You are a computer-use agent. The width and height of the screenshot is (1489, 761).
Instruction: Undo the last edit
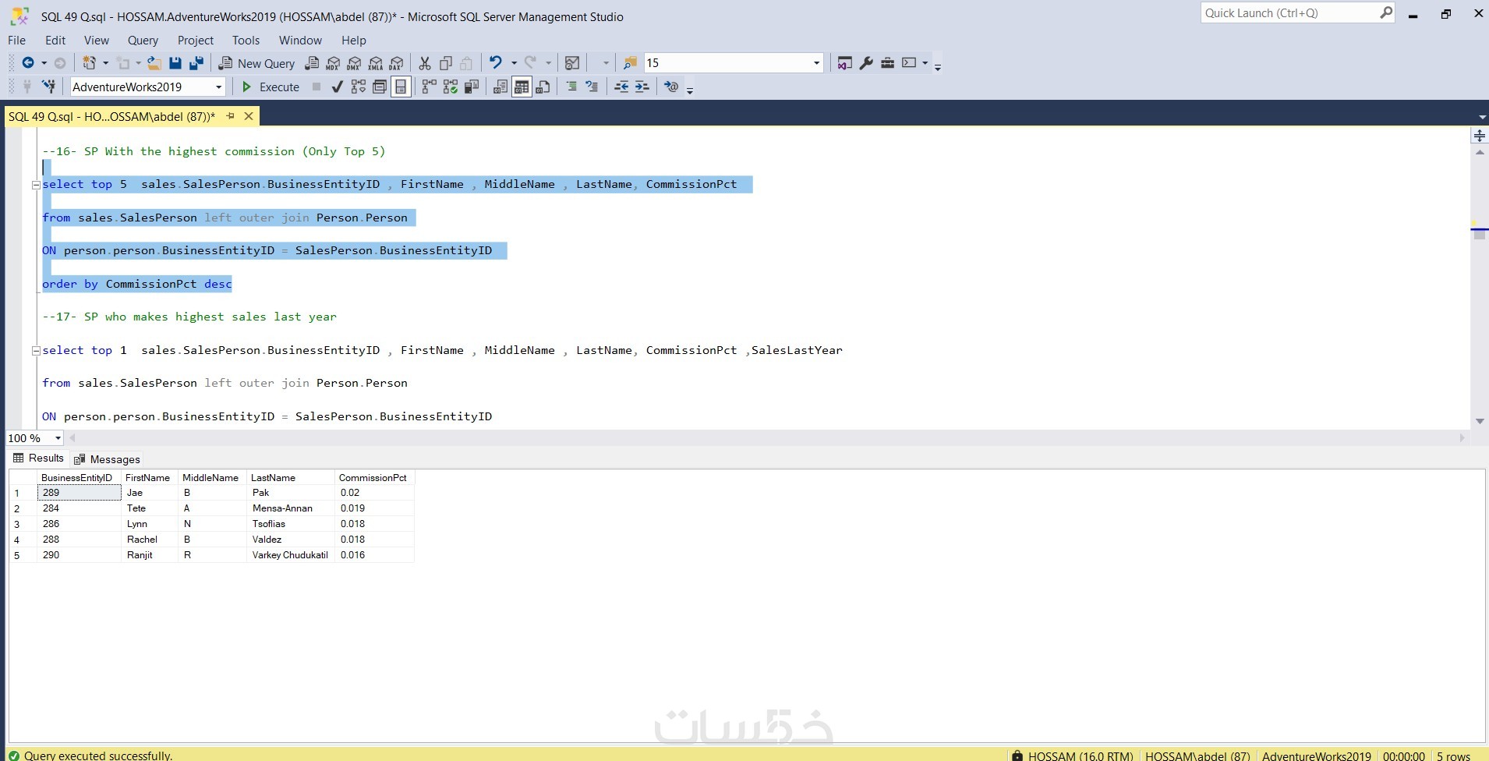(495, 63)
